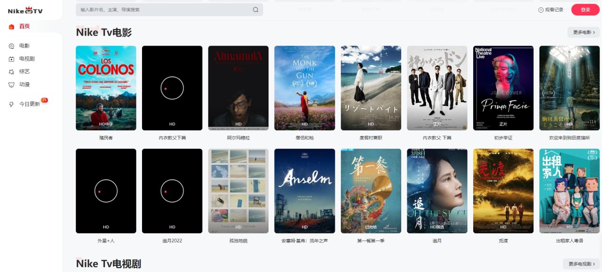Open The Monk and the Gun poster
Viewport: 602px width, 272px height.
click(304, 88)
